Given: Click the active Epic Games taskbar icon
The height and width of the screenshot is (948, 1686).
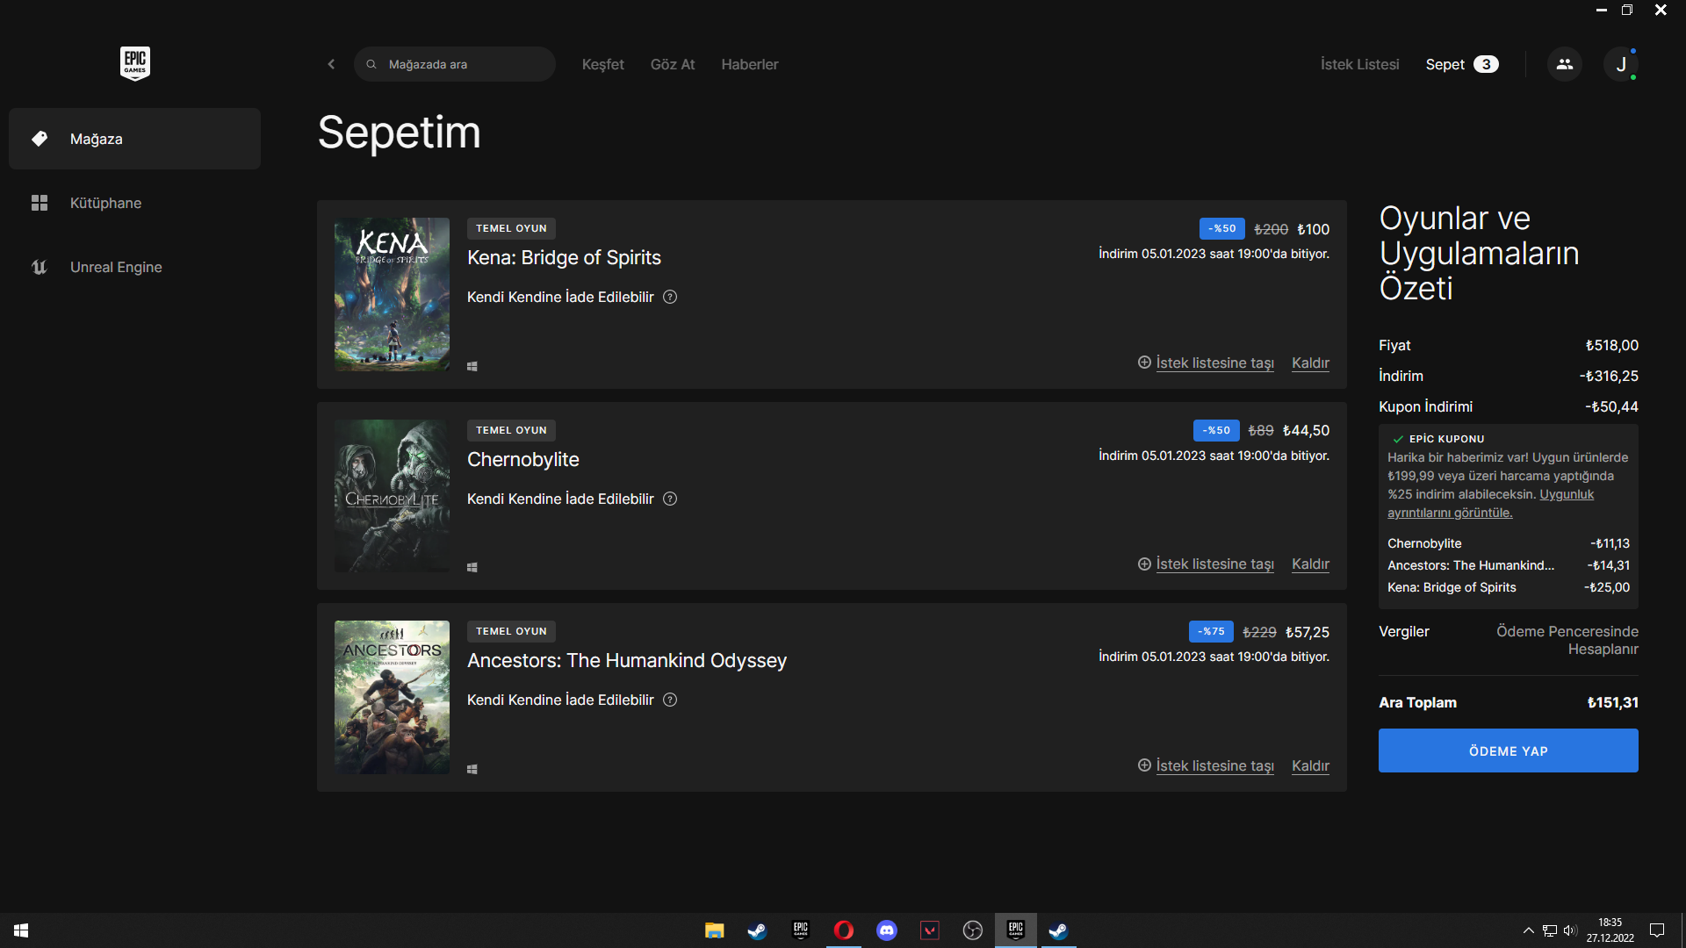Looking at the screenshot, I should point(1016,930).
